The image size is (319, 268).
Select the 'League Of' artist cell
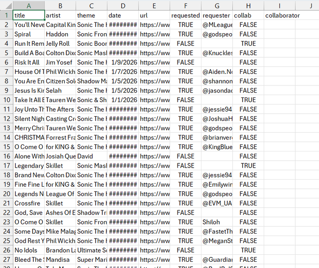60,194
